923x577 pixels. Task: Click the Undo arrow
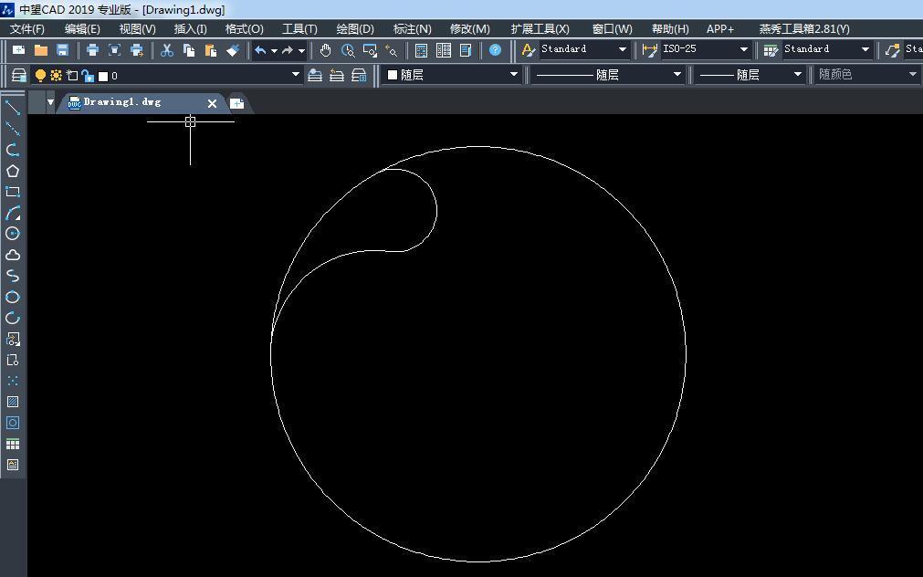(260, 50)
